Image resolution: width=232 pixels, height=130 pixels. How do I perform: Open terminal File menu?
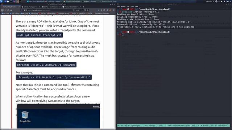(x=119, y=6)
